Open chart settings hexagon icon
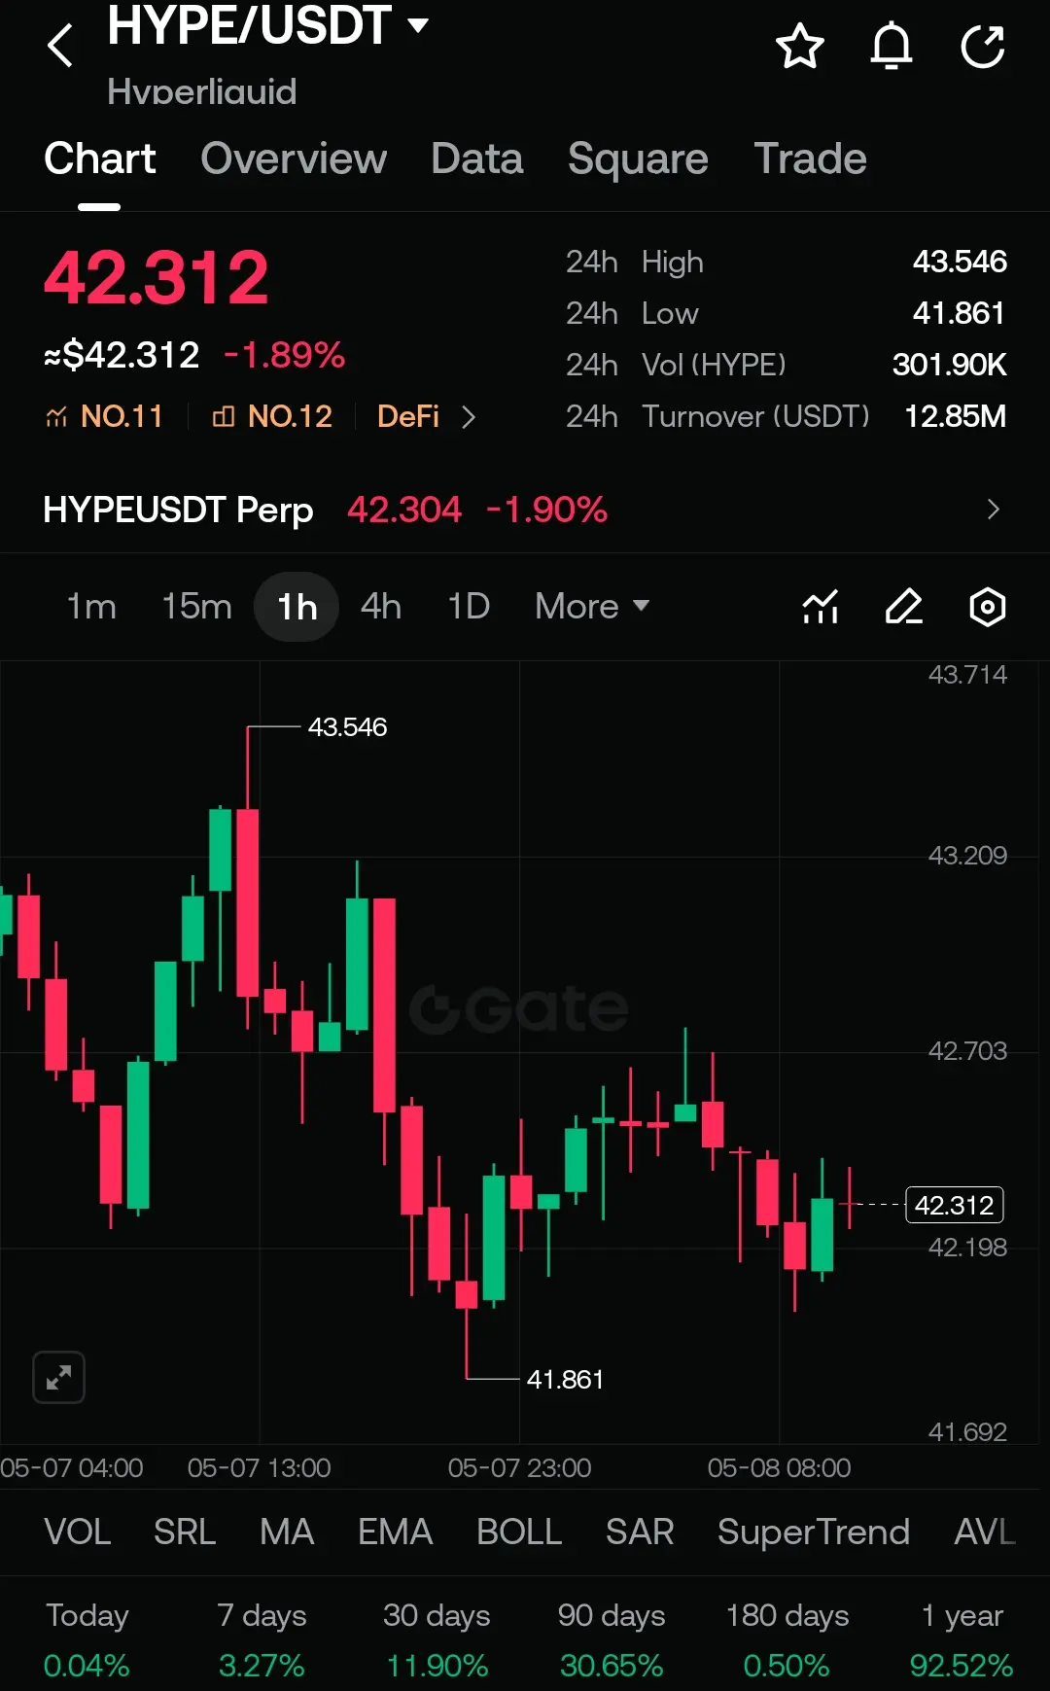 pyautogui.click(x=988, y=607)
